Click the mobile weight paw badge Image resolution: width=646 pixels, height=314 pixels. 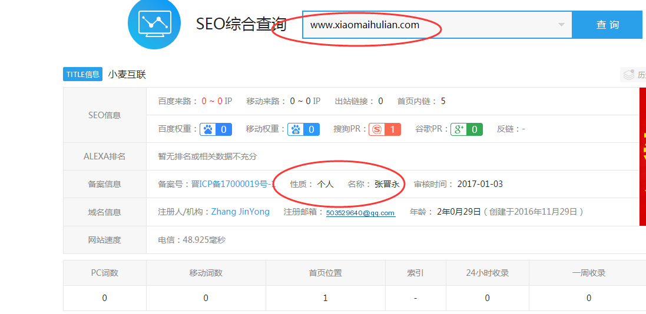[303, 129]
